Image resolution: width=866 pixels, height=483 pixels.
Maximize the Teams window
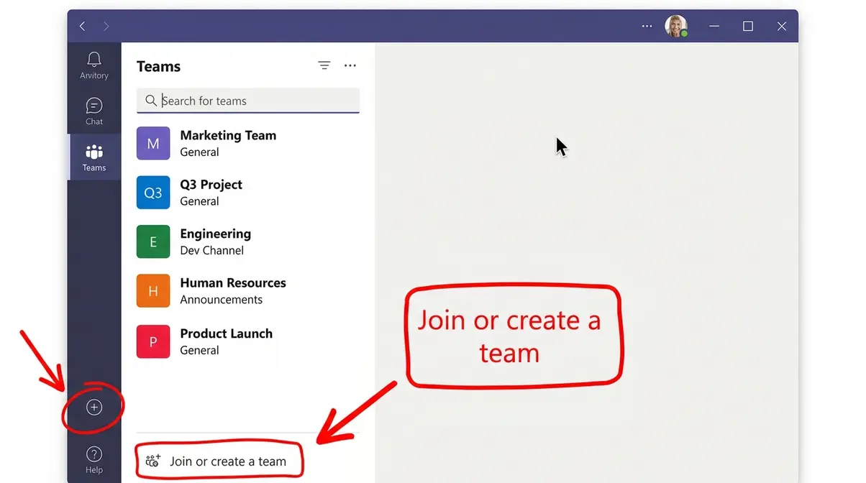point(748,26)
